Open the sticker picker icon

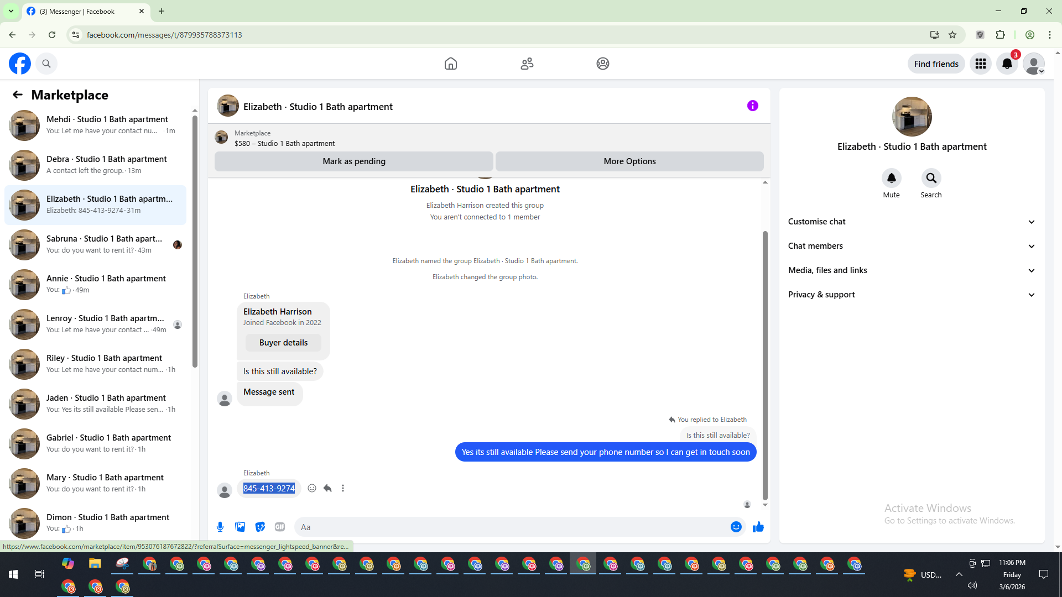click(260, 527)
